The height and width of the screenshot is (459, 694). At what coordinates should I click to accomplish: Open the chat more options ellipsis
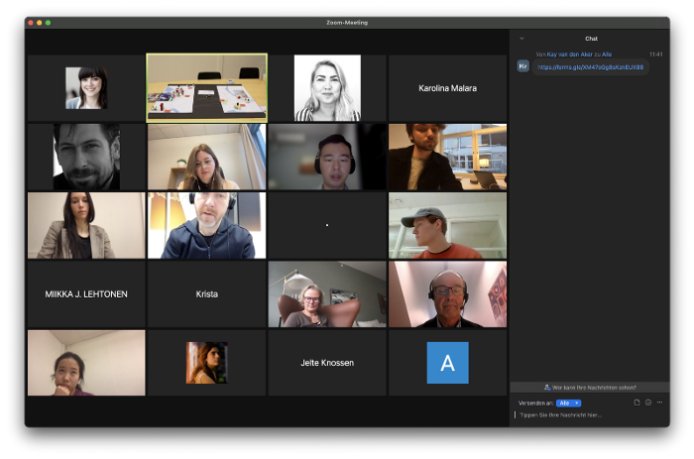(x=659, y=402)
